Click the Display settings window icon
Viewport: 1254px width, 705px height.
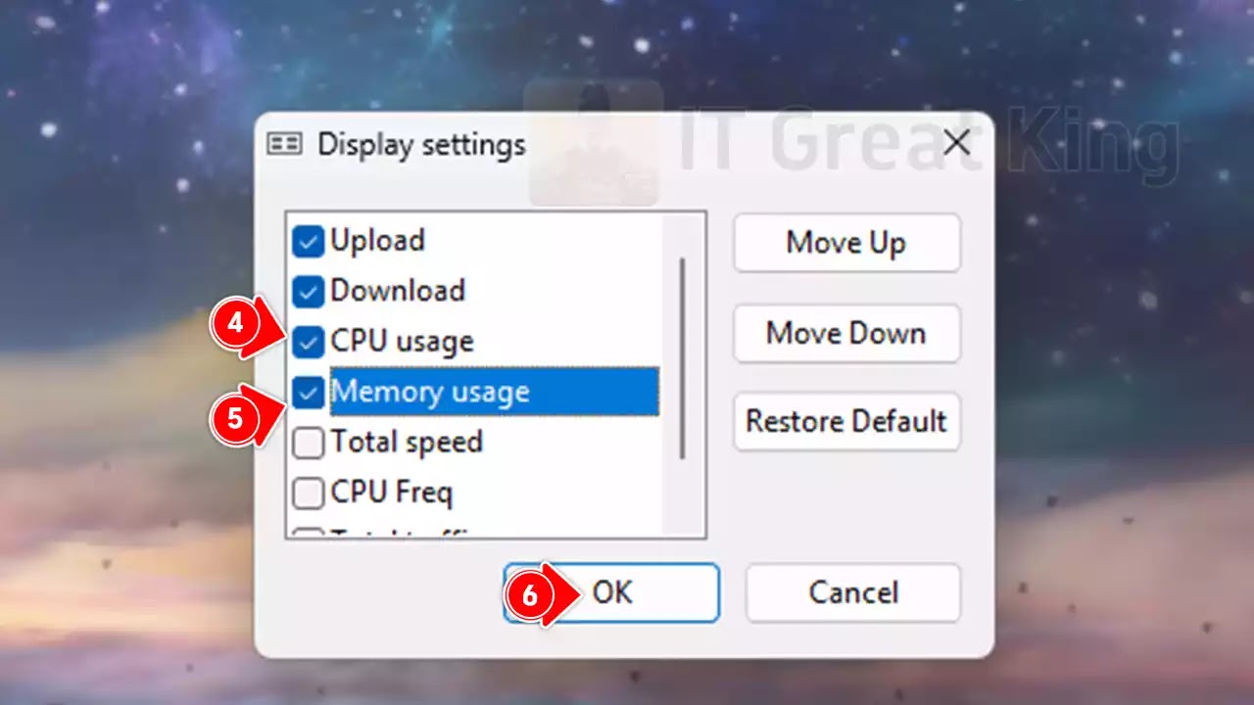[284, 145]
